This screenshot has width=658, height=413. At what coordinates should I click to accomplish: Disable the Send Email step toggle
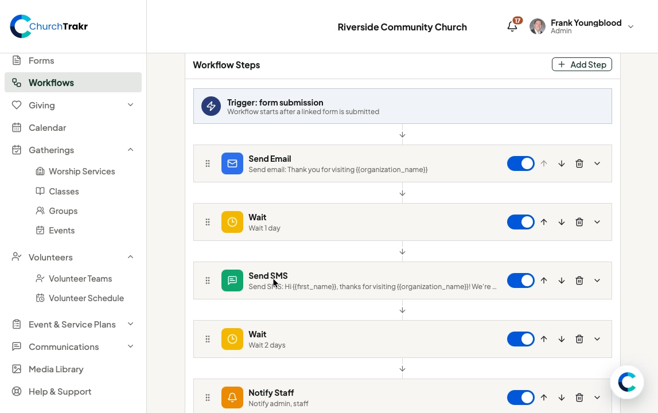point(521,163)
